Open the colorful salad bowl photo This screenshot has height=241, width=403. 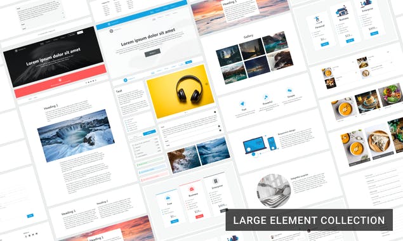pyautogui.click(x=391, y=94)
